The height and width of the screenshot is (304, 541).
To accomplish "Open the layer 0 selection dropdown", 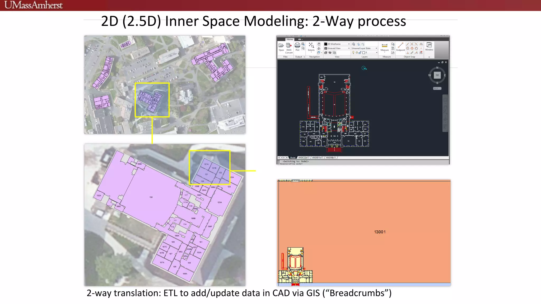I will 377,53.
